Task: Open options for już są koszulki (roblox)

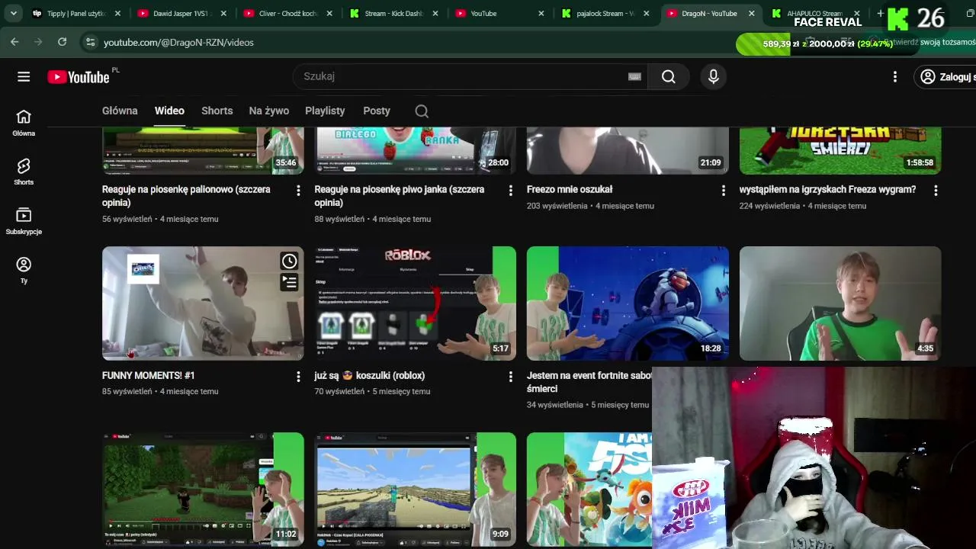Action: click(x=511, y=377)
